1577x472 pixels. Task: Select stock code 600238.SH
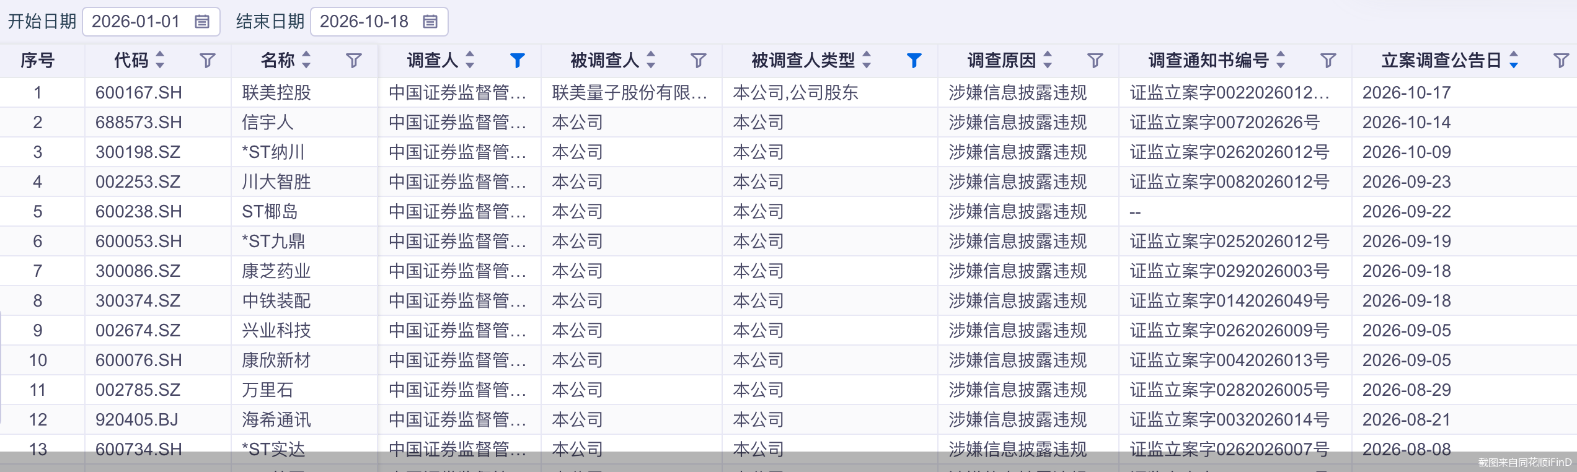coord(139,212)
